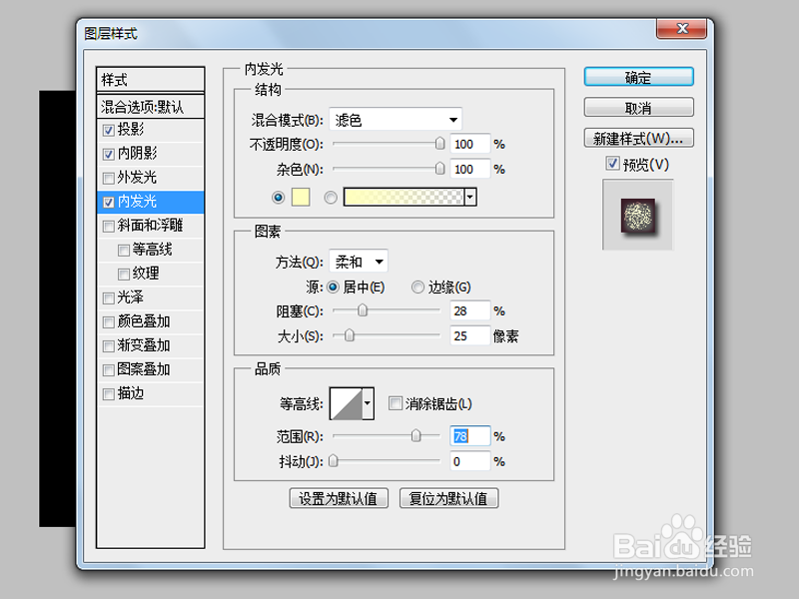Click the 抖动 slider handle
The width and height of the screenshot is (799, 599).
[x=334, y=461]
